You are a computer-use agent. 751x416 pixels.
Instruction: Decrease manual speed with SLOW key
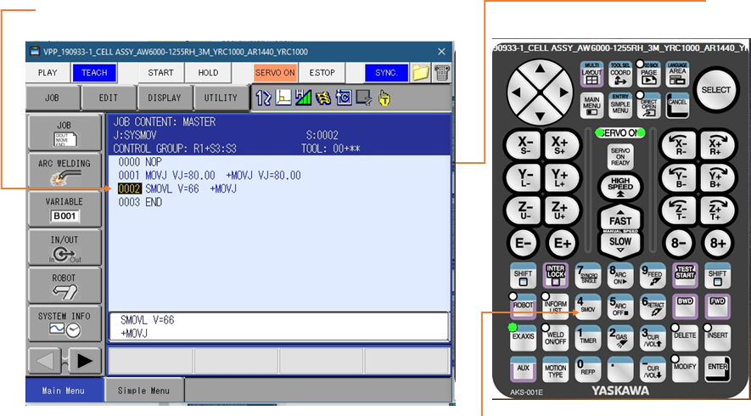coord(620,244)
